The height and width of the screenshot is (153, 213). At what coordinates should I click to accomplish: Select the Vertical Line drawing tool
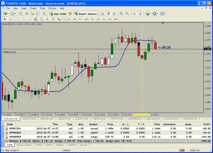click(x=18, y=19)
